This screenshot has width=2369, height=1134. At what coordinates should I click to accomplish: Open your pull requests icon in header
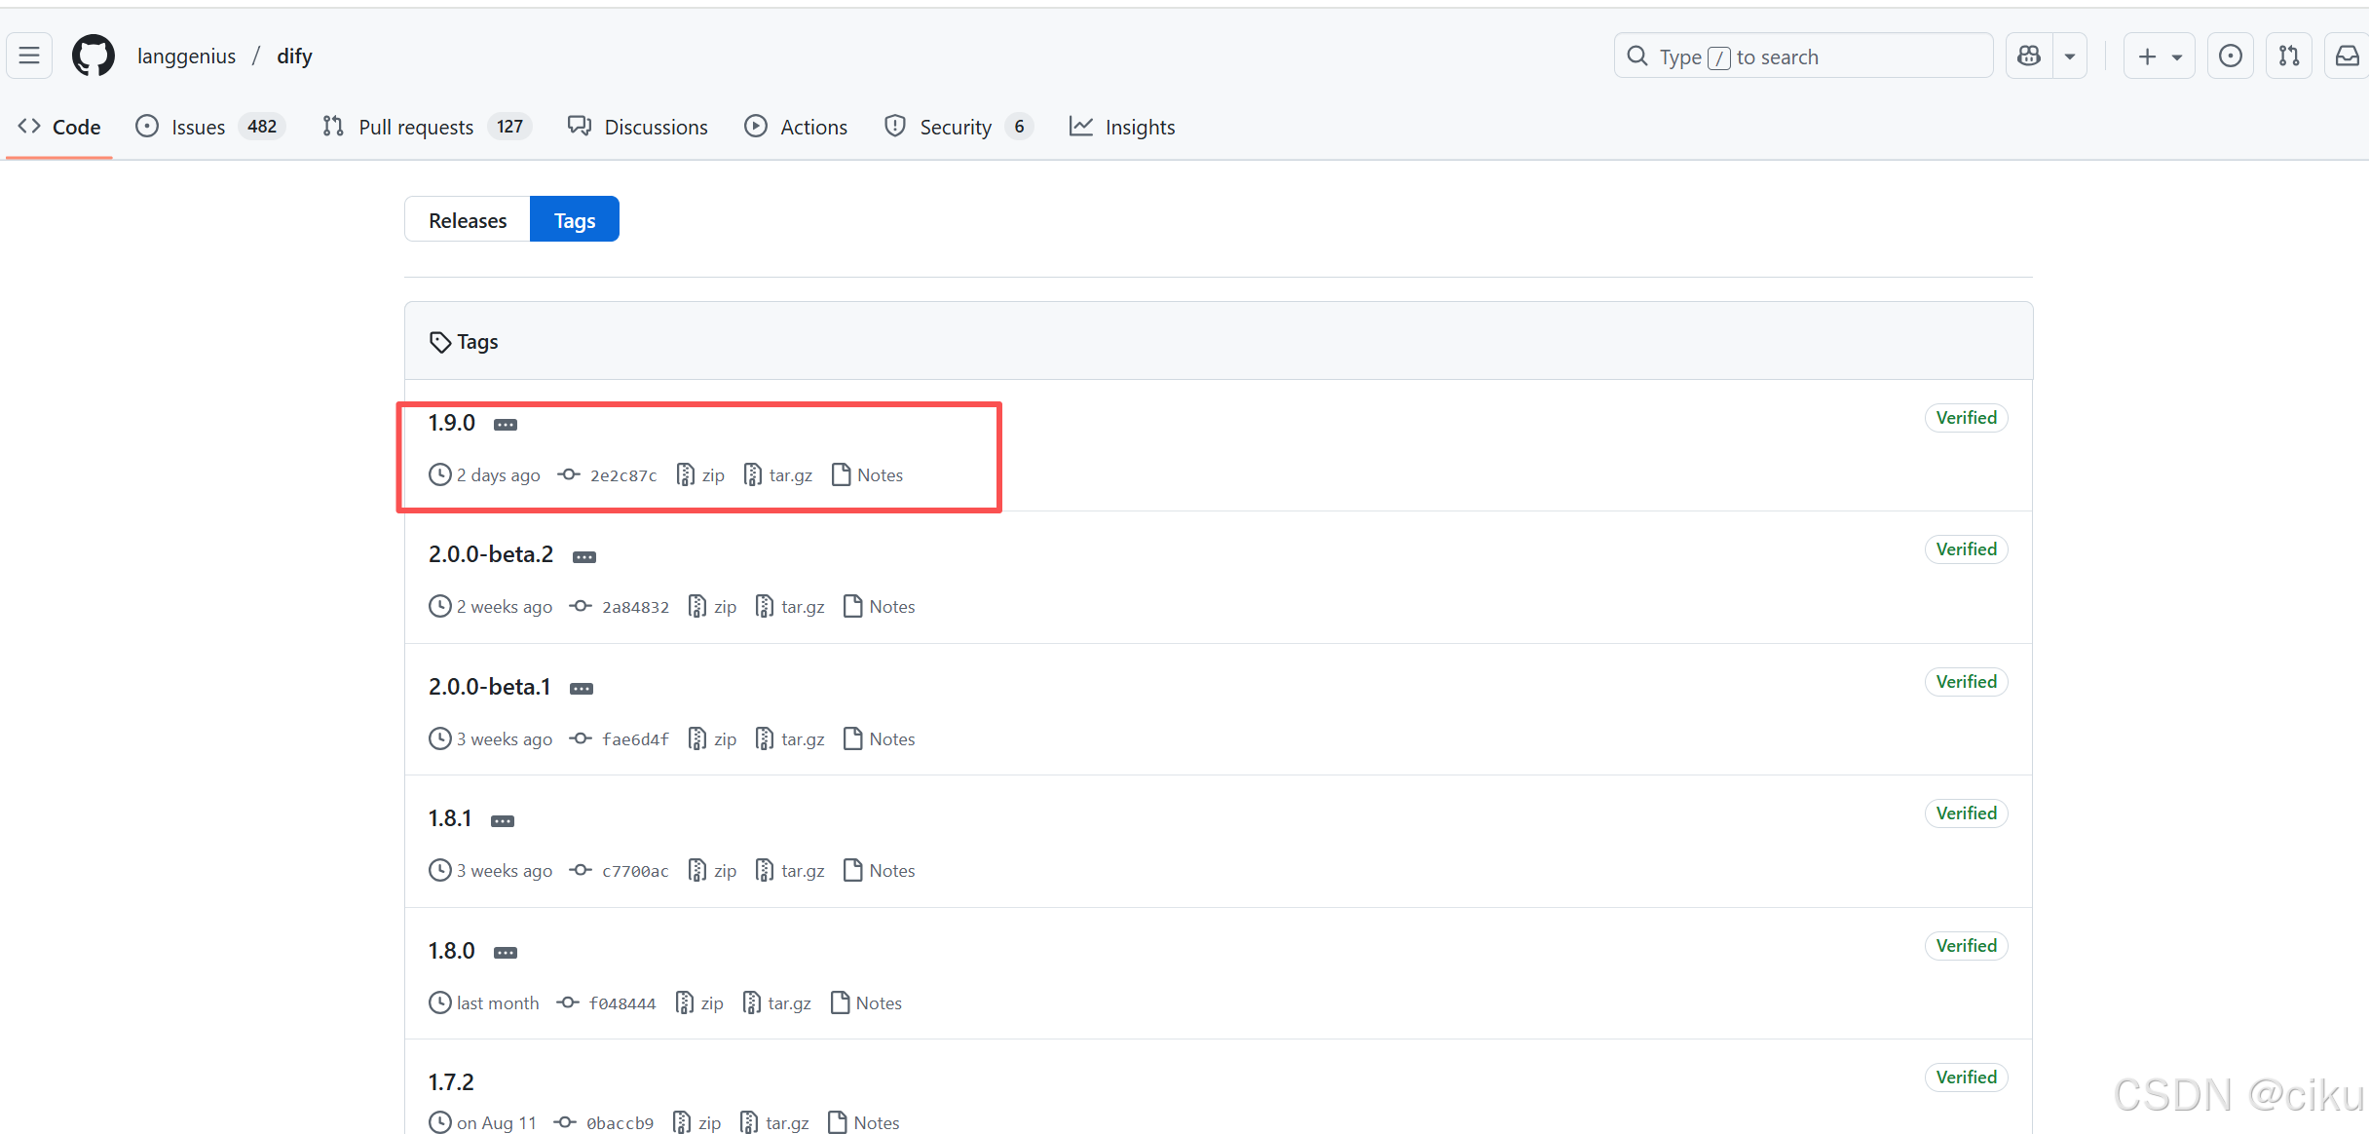point(2288,57)
